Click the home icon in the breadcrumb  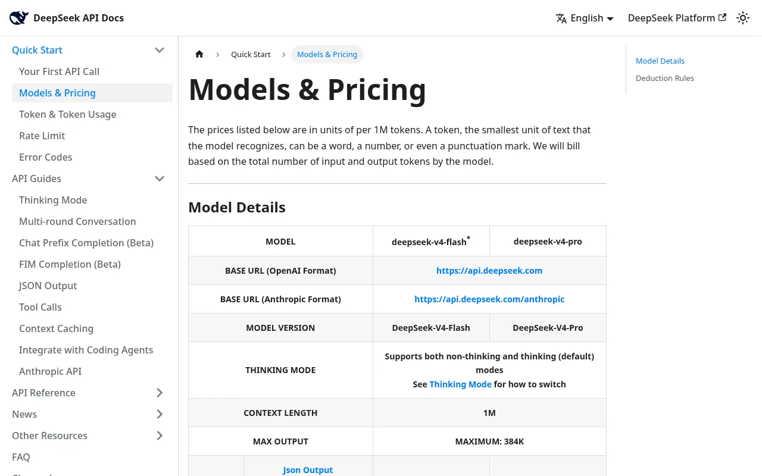199,54
